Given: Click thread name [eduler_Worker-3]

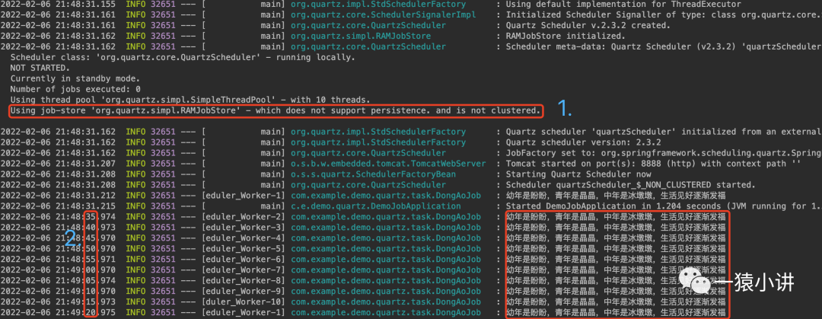Looking at the screenshot, I should pyautogui.click(x=244, y=227).
